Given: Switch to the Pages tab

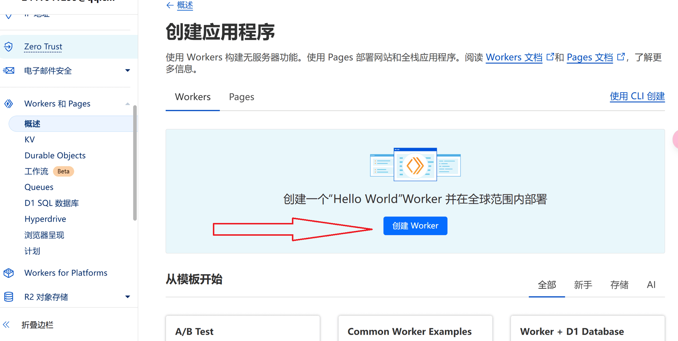Looking at the screenshot, I should (x=242, y=97).
